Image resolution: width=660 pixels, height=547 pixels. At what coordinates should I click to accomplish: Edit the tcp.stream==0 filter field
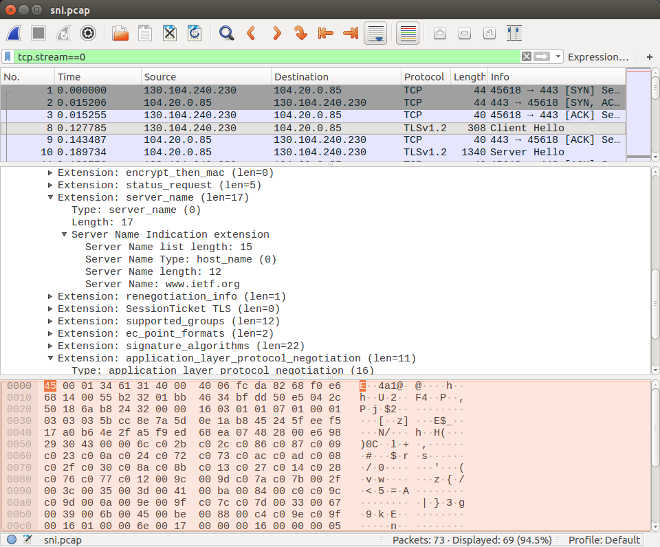pyautogui.click(x=267, y=57)
